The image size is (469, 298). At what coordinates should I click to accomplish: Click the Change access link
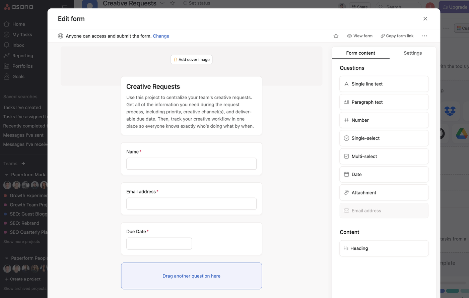tap(161, 36)
